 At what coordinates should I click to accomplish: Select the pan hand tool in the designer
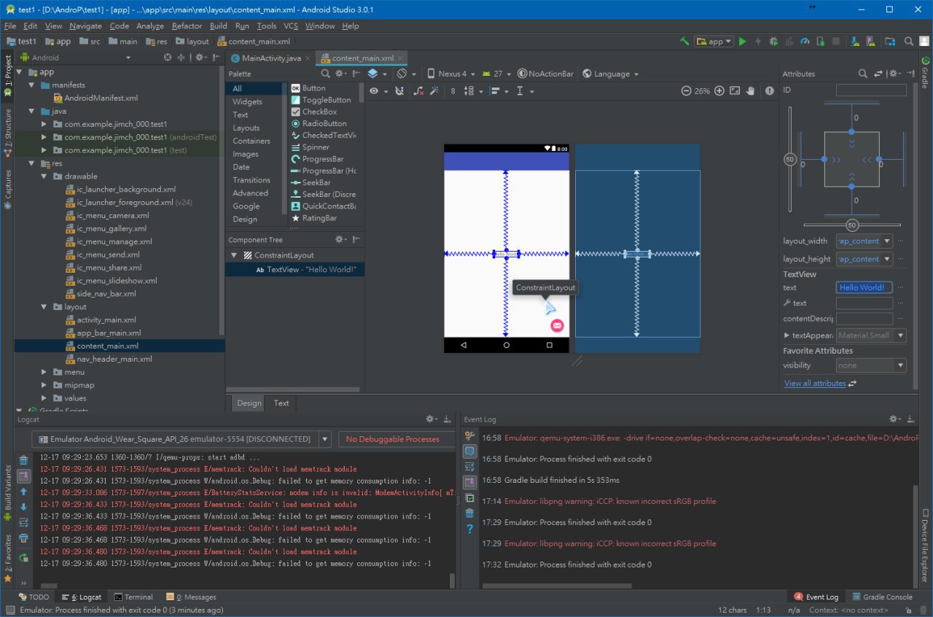coord(751,91)
